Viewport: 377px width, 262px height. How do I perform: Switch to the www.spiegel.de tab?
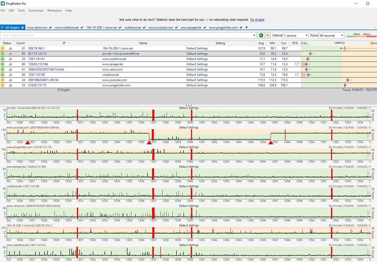(191, 28)
